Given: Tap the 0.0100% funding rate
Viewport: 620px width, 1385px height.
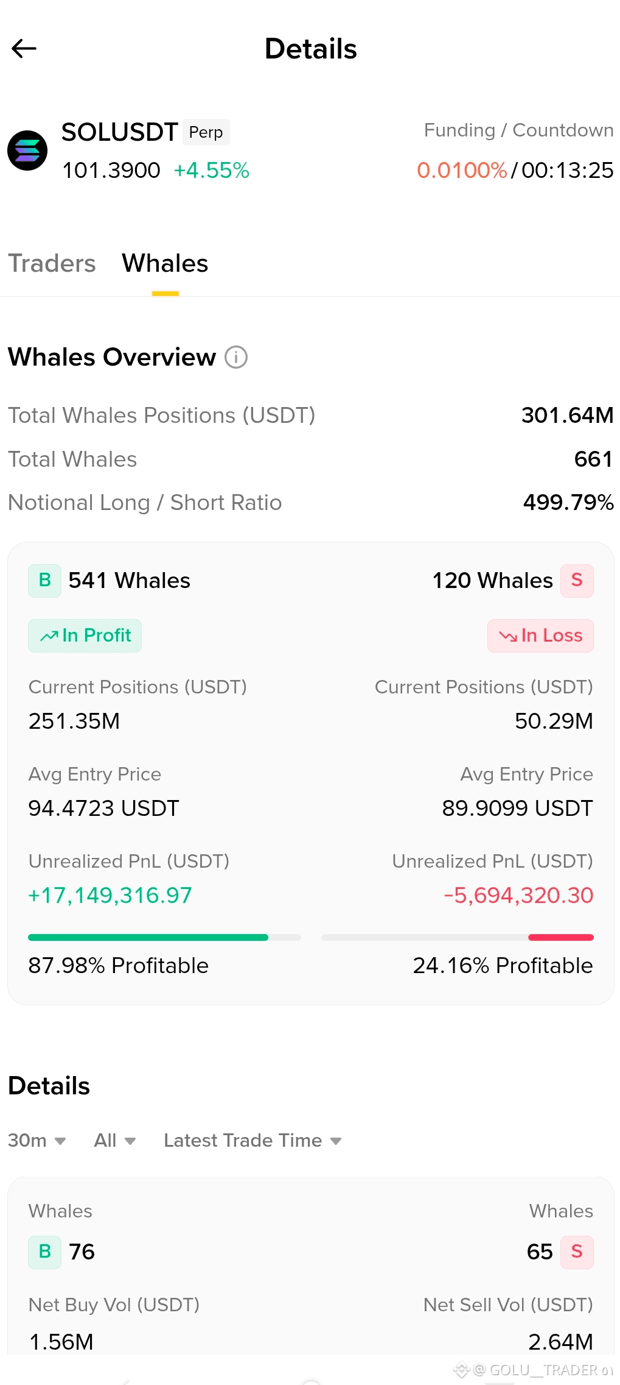Looking at the screenshot, I should coord(462,170).
